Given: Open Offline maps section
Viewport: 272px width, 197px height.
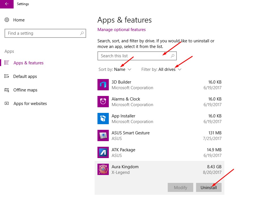Looking at the screenshot, I should 25,90.
